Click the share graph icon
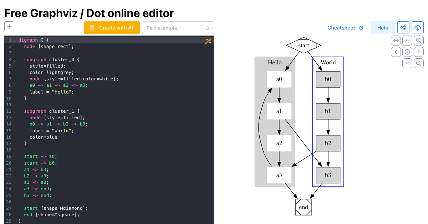 (403, 28)
